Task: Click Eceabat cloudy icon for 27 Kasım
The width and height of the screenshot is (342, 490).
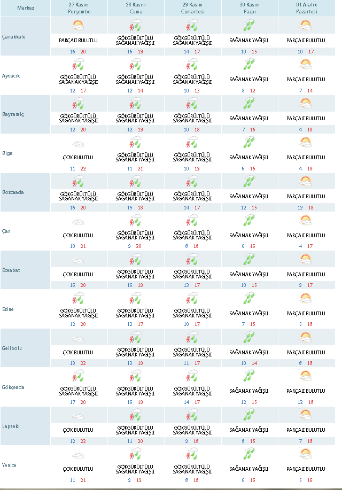Action: pyautogui.click(x=79, y=260)
